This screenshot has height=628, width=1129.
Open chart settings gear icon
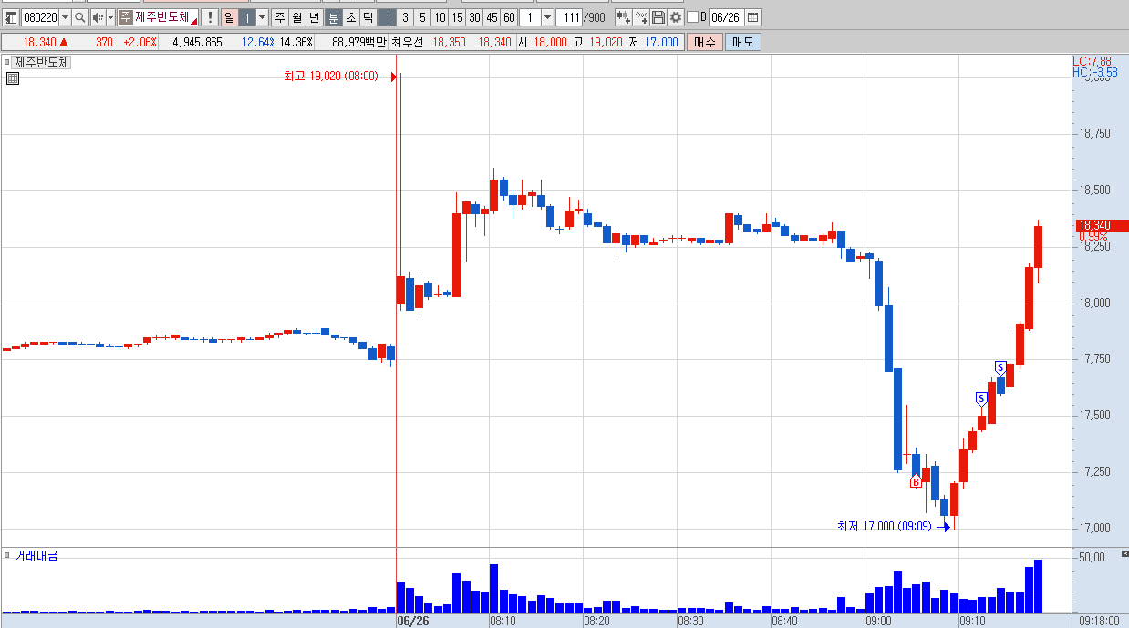click(675, 17)
